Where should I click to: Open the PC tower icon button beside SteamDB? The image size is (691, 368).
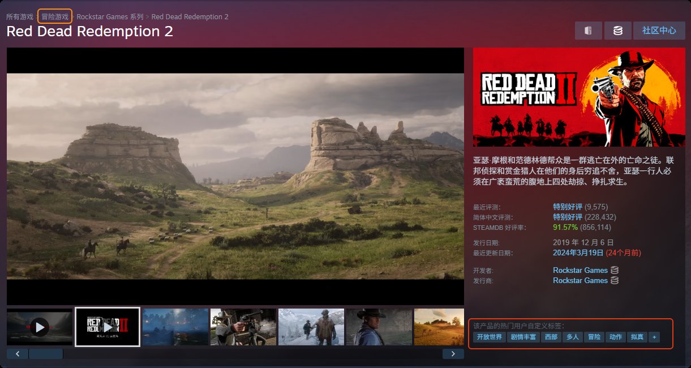[589, 31]
